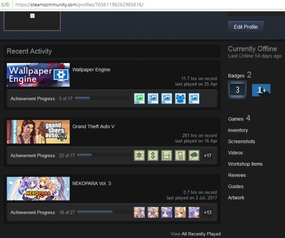Open the Inventory section in sidebar

[x=238, y=130]
